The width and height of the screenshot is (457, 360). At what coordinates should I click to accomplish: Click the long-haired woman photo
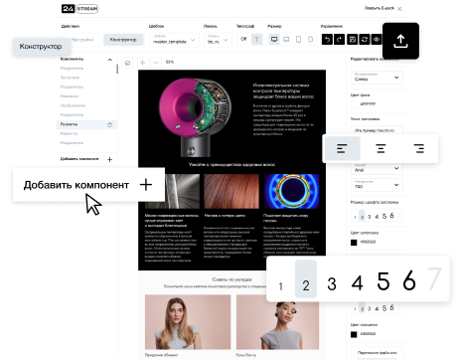188,322
